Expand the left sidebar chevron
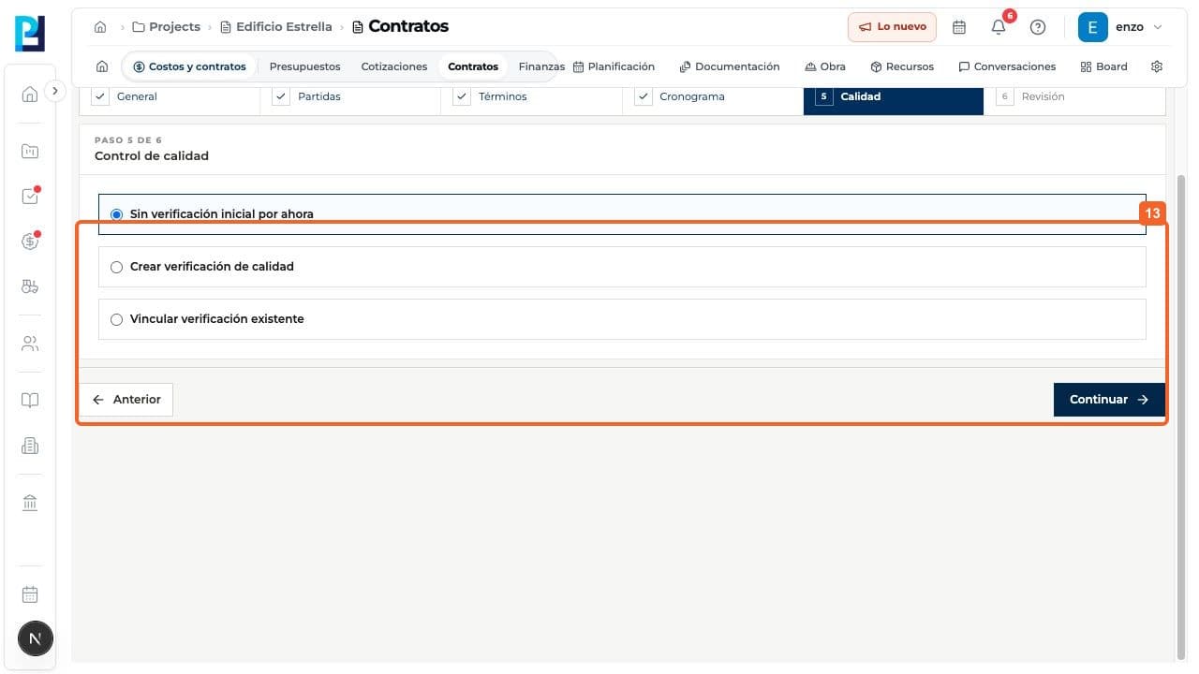1199x674 pixels. [x=55, y=91]
